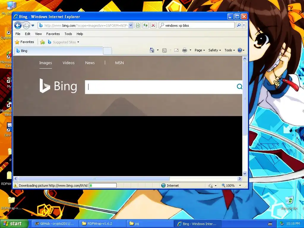The height and width of the screenshot is (228, 304).
Task: Open the Page command menu
Action: [200, 50]
